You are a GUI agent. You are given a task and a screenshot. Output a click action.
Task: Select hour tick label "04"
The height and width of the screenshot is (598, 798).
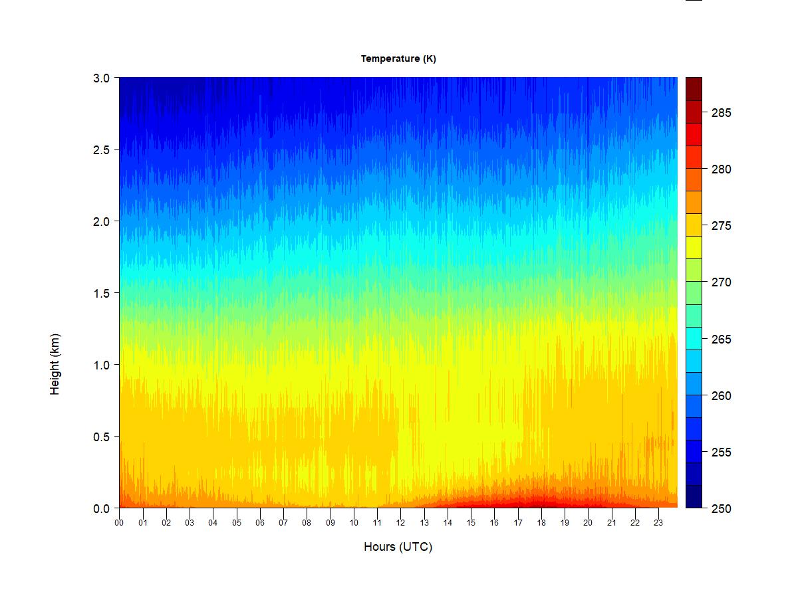213,522
